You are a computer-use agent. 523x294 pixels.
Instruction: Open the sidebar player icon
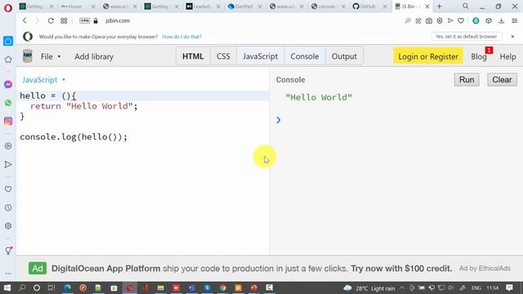pos(8,146)
